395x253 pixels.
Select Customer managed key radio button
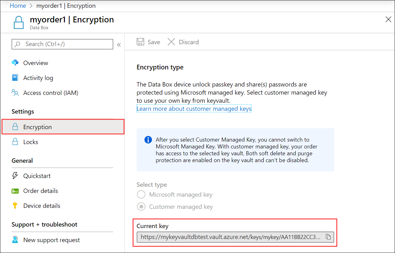(x=141, y=207)
